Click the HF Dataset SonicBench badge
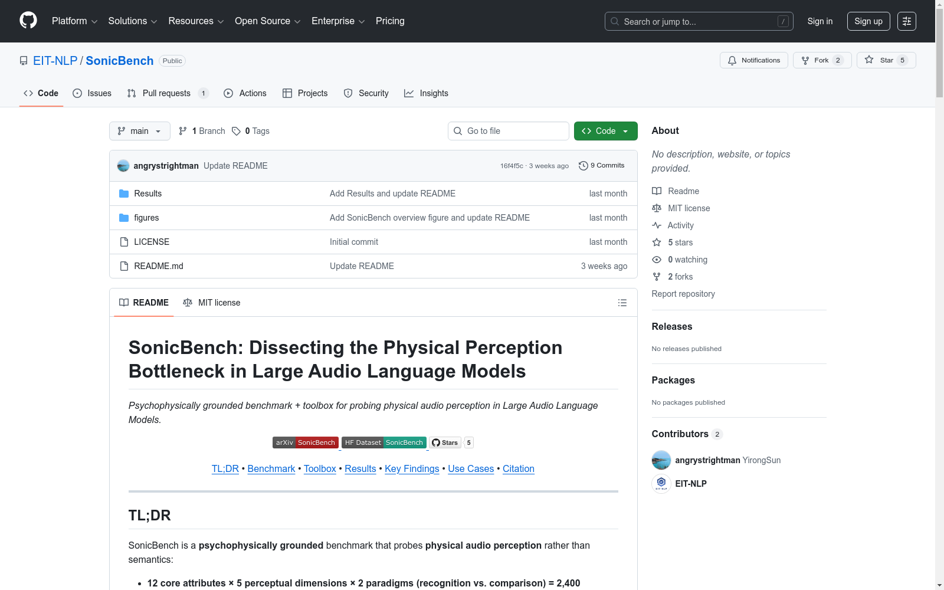 tap(384, 442)
